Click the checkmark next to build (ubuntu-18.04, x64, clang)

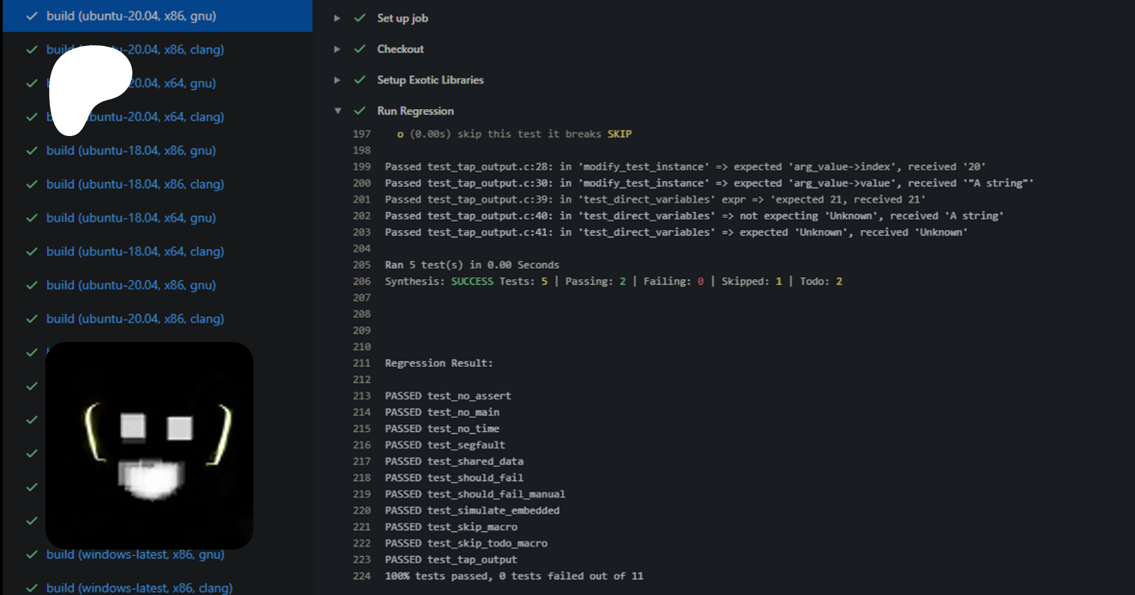(x=32, y=252)
